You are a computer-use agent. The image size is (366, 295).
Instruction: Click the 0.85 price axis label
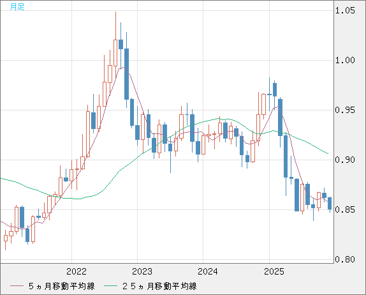345,209
